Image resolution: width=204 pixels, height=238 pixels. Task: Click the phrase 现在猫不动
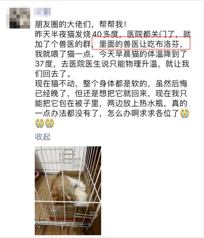point(55,84)
